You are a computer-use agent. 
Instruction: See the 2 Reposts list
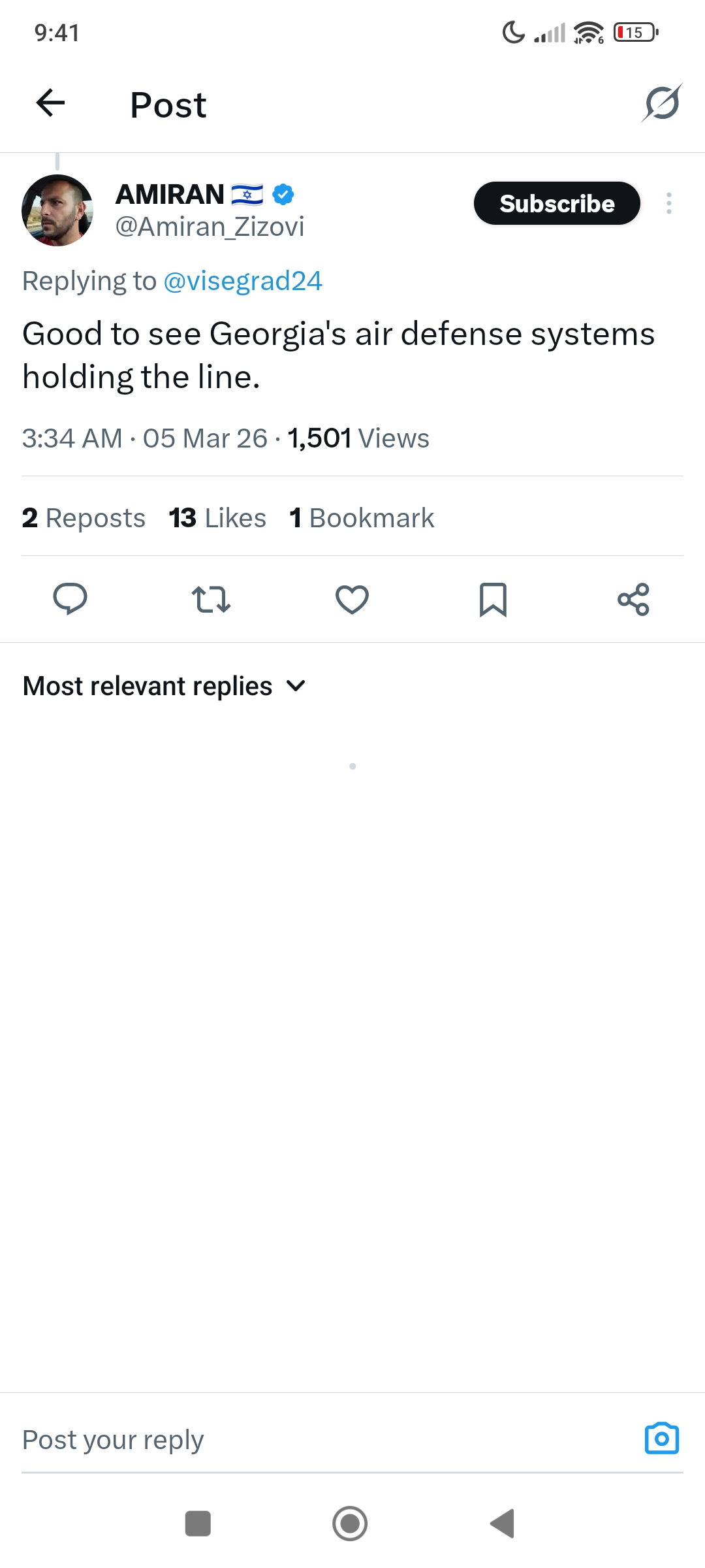[x=83, y=517]
